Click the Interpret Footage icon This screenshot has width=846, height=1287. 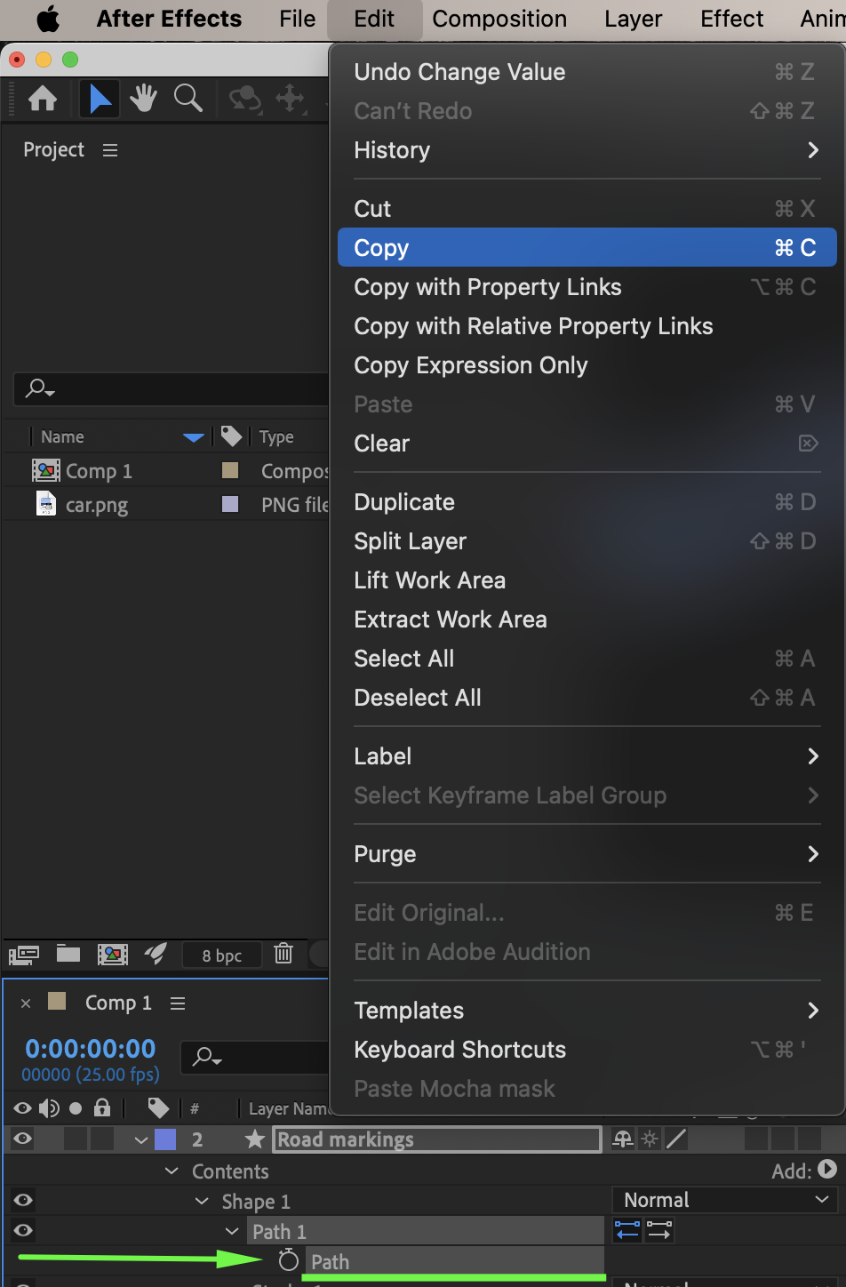[24, 955]
